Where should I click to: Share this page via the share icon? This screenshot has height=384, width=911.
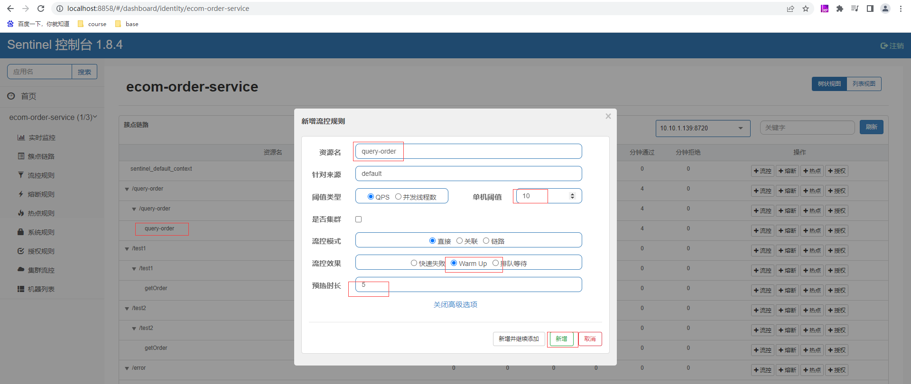790,9
